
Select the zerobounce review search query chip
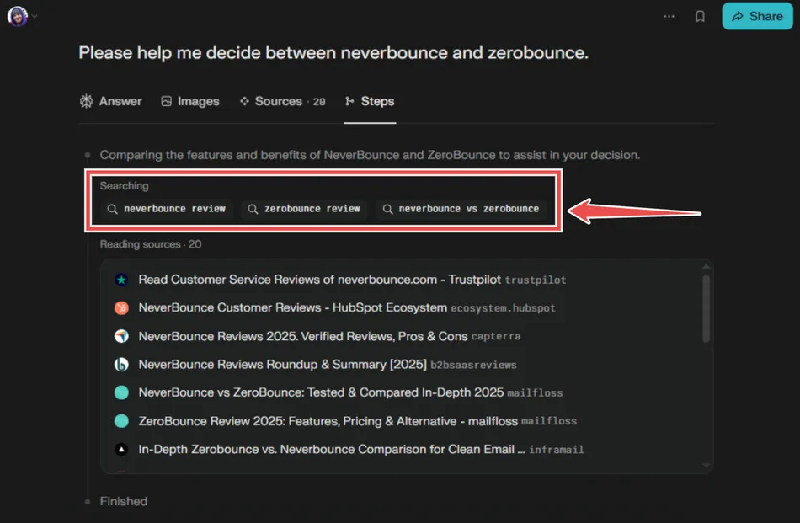pyautogui.click(x=306, y=208)
